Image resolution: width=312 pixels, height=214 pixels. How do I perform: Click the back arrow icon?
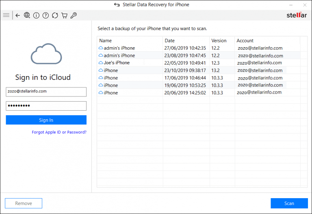pyautogui.click(x=17, y=15)
